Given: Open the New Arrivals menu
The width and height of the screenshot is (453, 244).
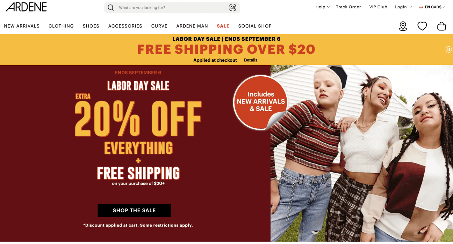Looking at the screenshot, I should pyautogui.click(x=22, y=26).
